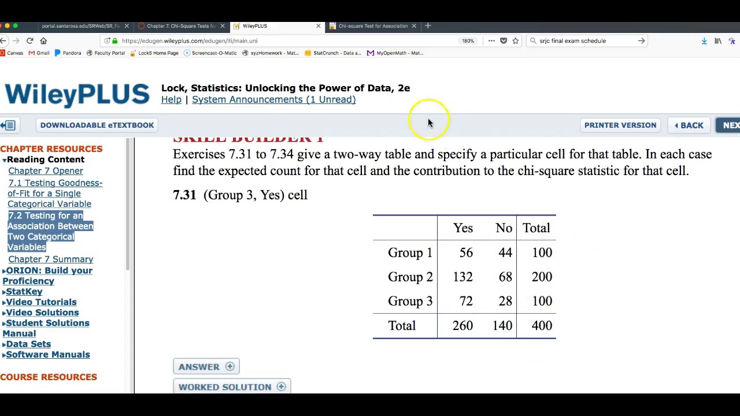Image resolution: width=740 pixels, height=416 pixels.
Task: Open page actions three-dot menu
Action: click(x=491, y=41)
